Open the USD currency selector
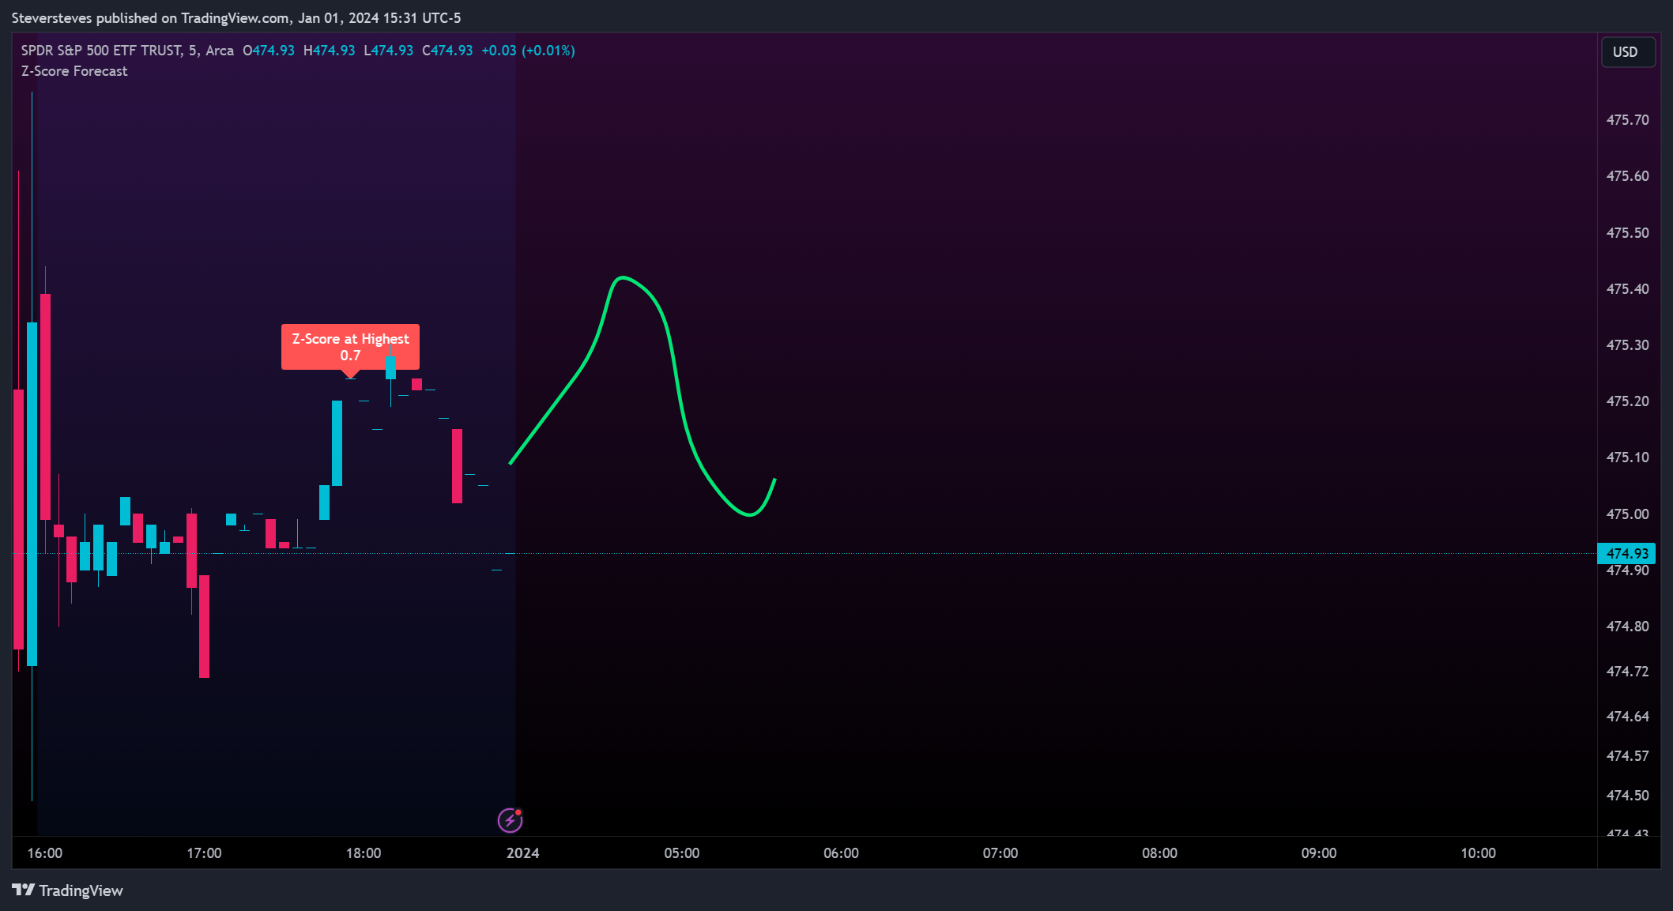Image resolution: width=1673 pixels, height=911 pixels. click(1627, 52)
